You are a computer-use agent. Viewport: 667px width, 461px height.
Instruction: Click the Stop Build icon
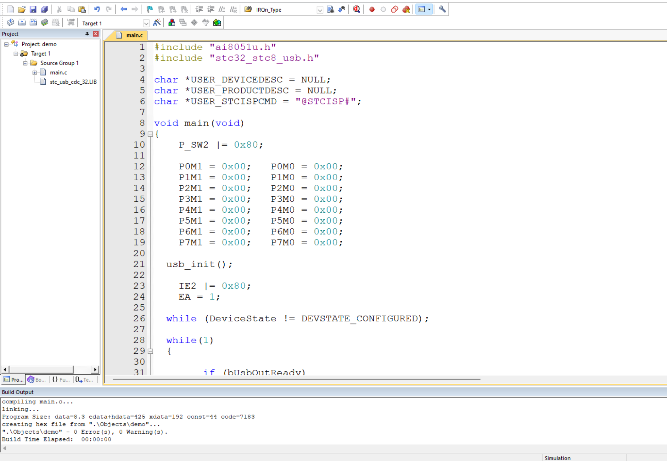tap(56, 23)
